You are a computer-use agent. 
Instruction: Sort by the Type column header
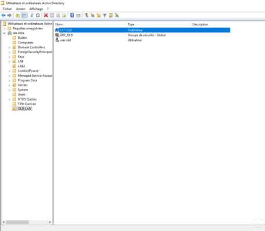click(159, 24)
